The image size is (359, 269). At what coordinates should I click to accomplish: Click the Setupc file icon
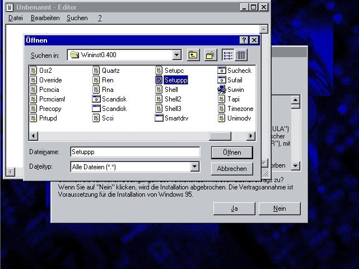pos(159,71)
